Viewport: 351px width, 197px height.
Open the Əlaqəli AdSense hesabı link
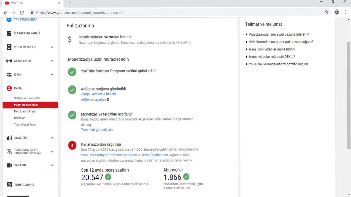pyautogui.click(x=98, y=94)
